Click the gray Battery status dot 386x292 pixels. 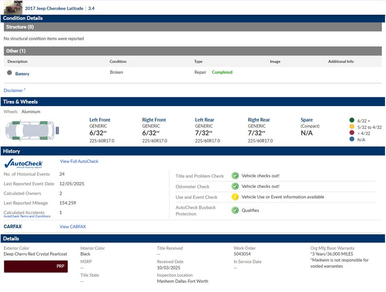9,73
